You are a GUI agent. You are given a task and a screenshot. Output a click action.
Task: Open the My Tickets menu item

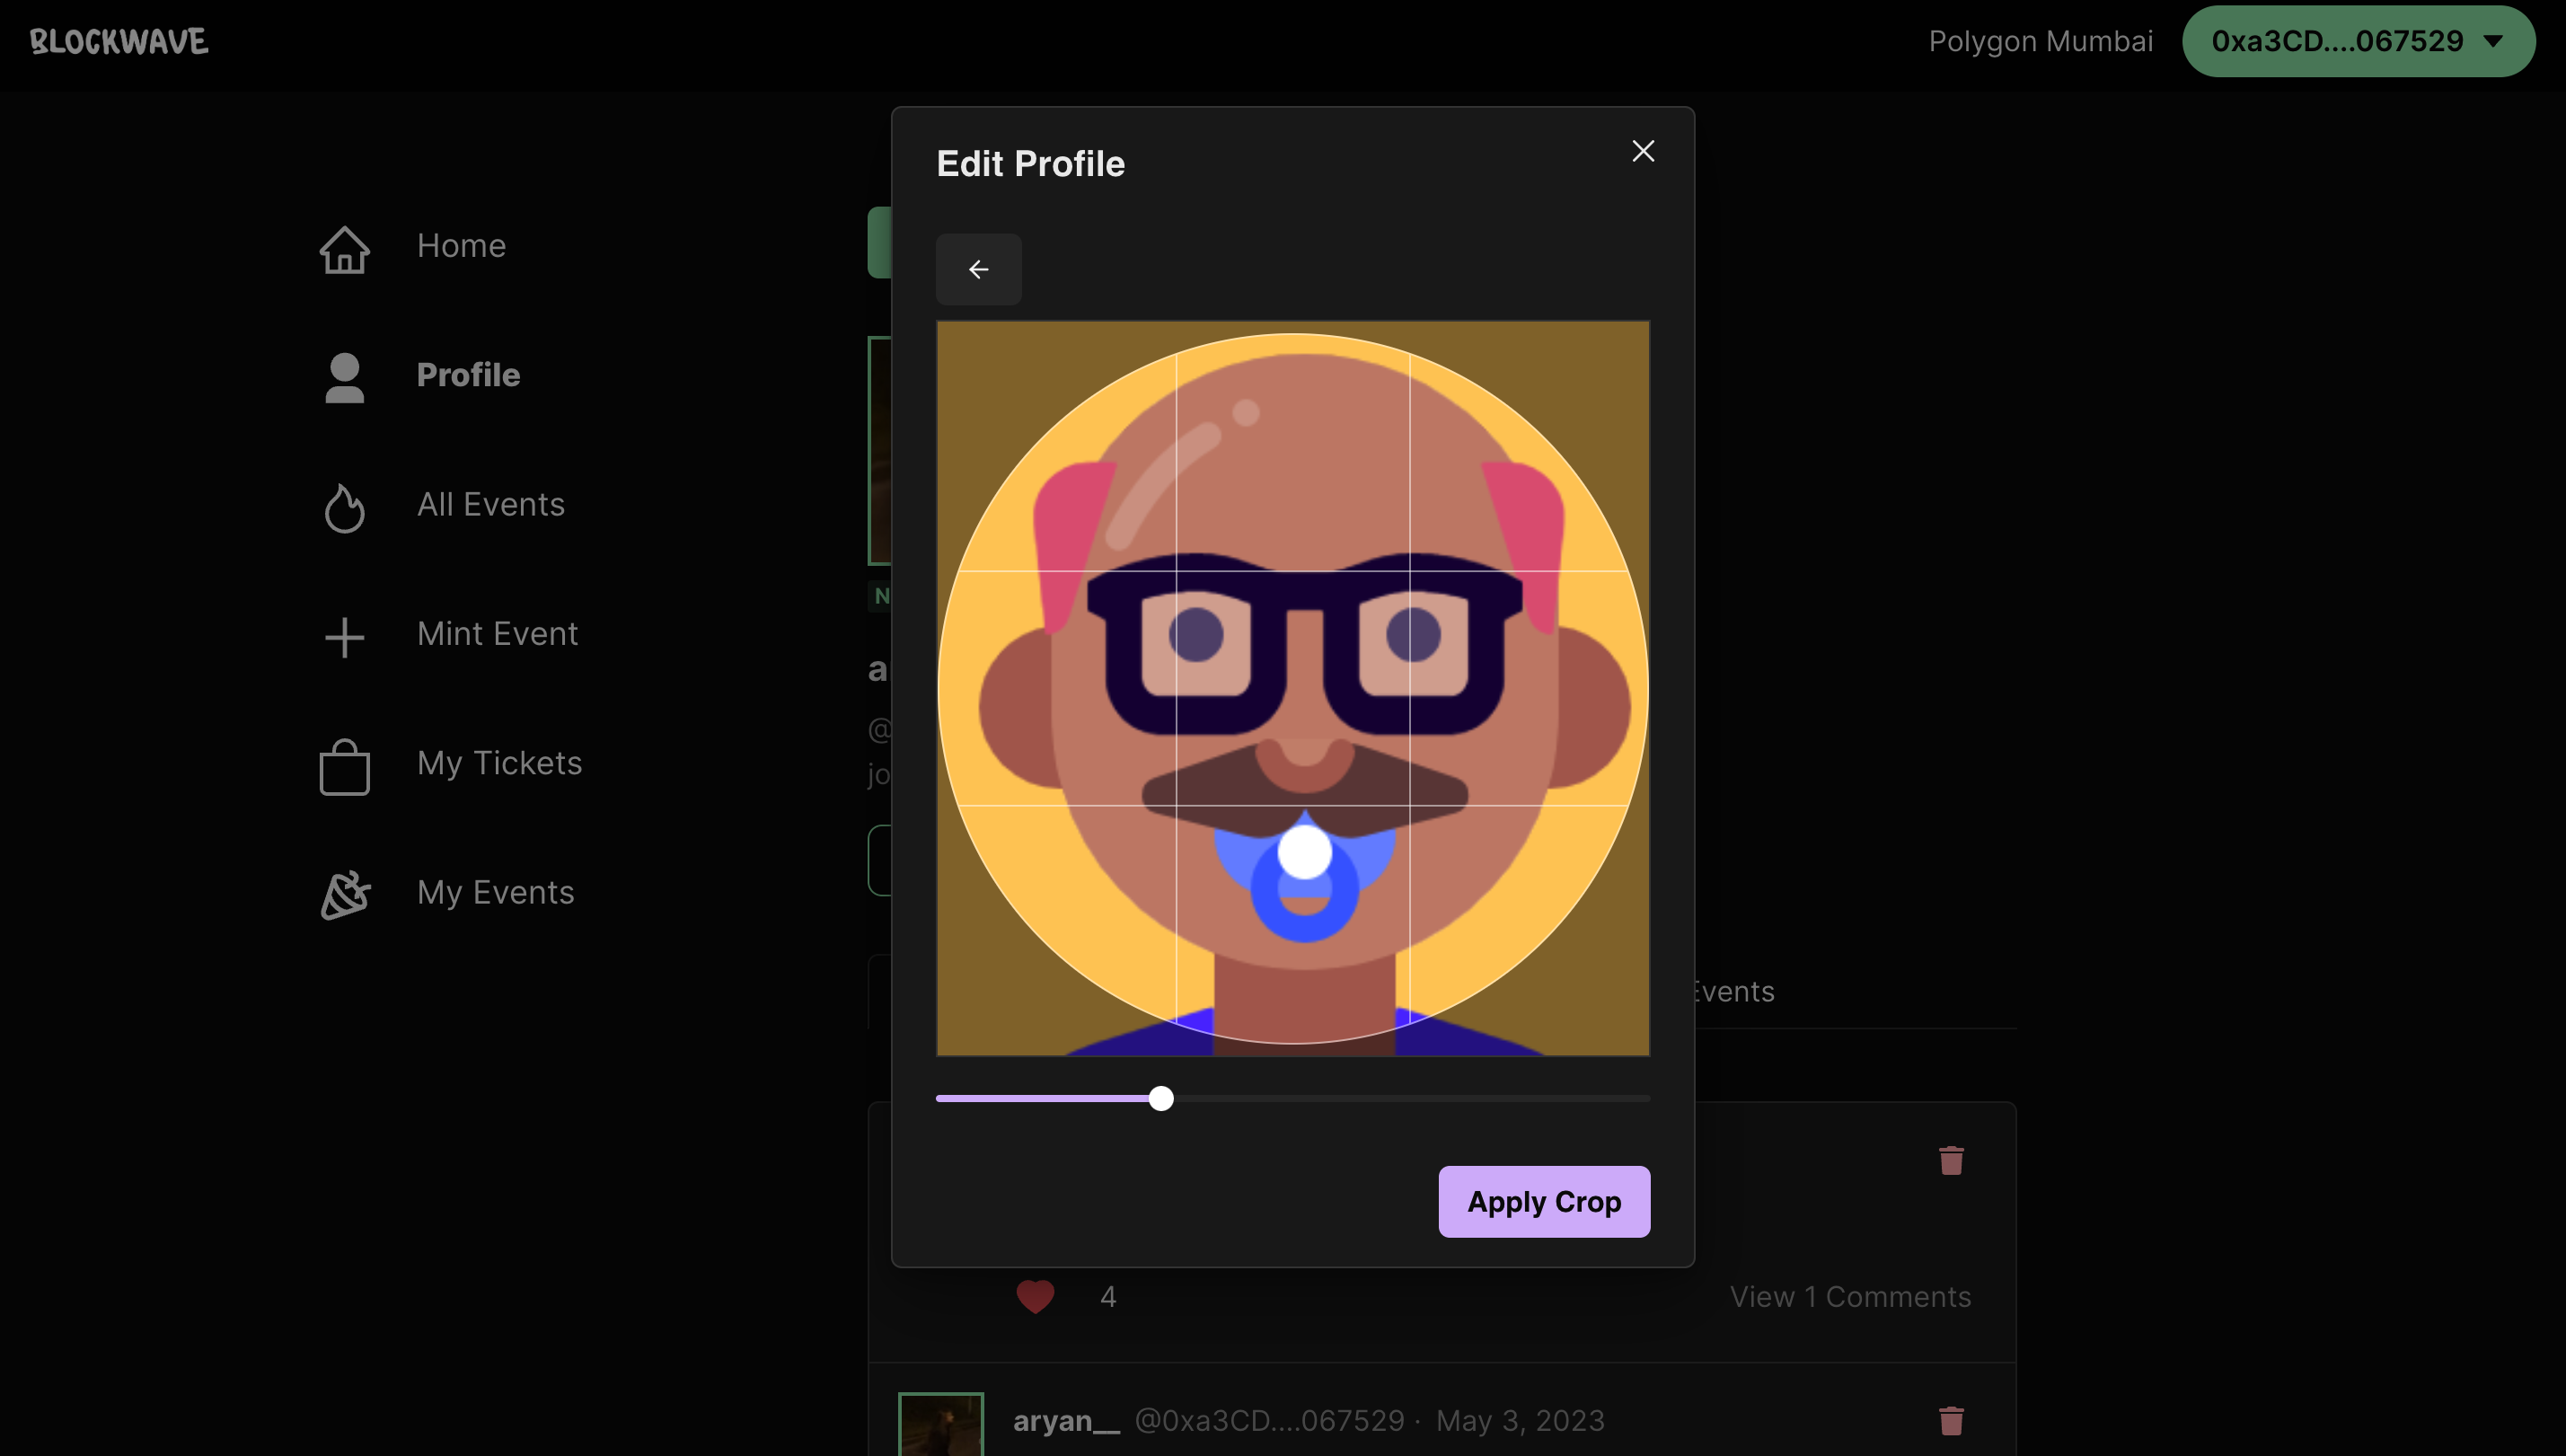point(498,763)
